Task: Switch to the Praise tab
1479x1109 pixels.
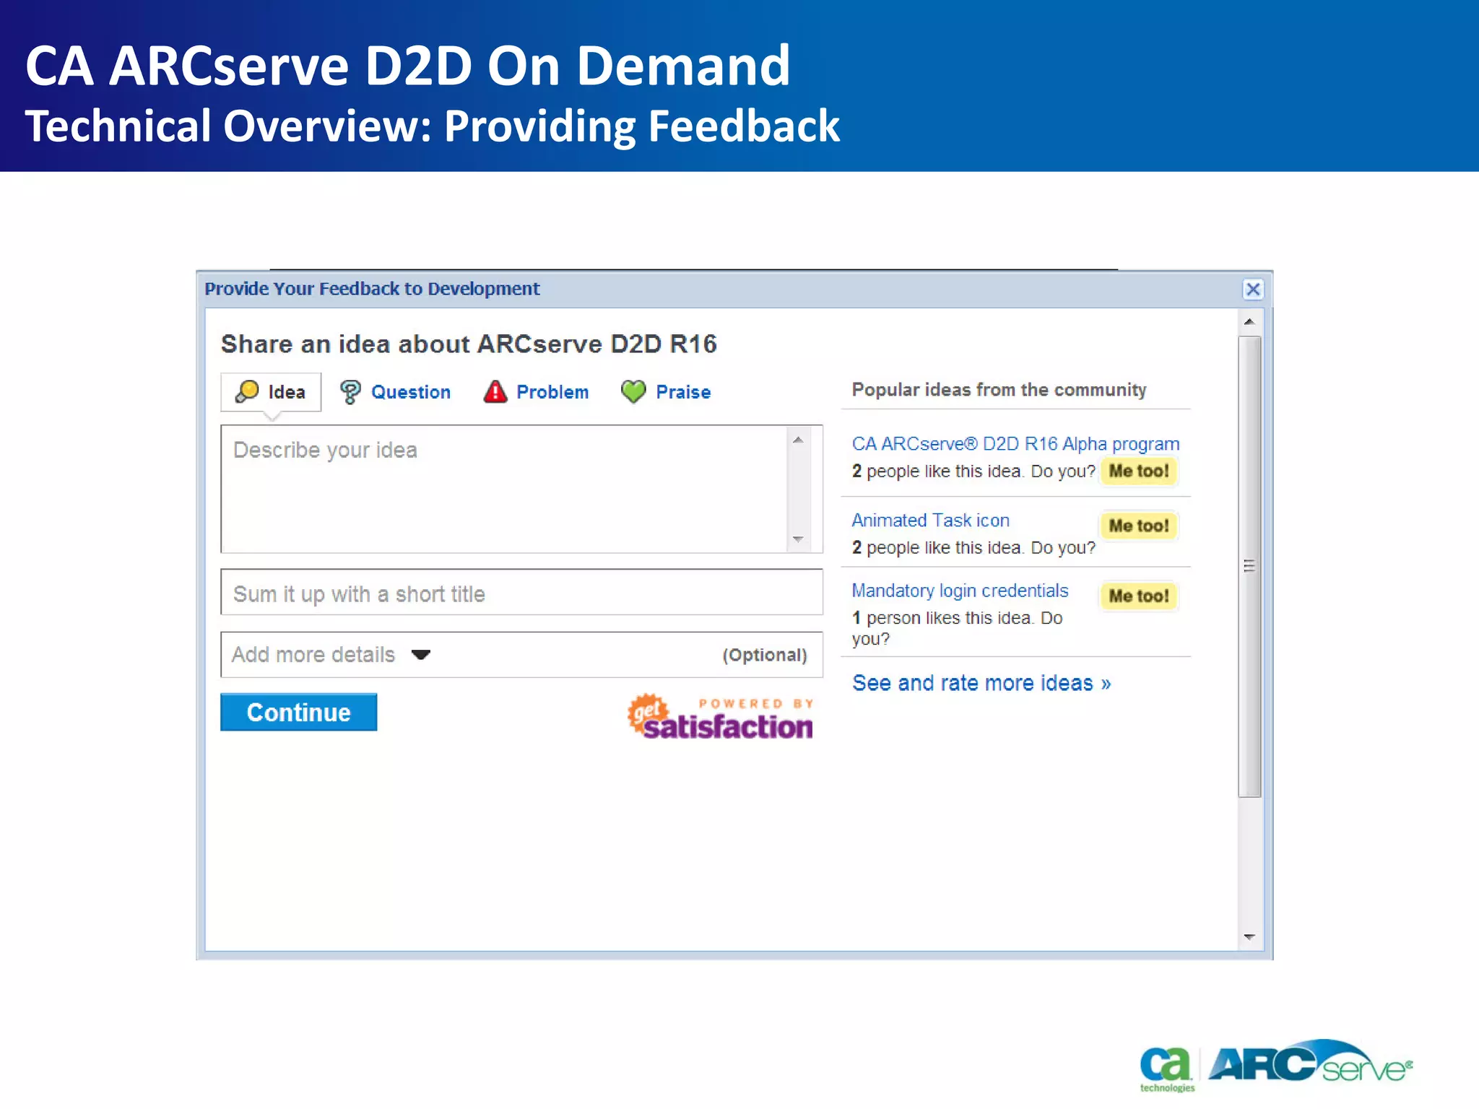Action: pos(666,392)
